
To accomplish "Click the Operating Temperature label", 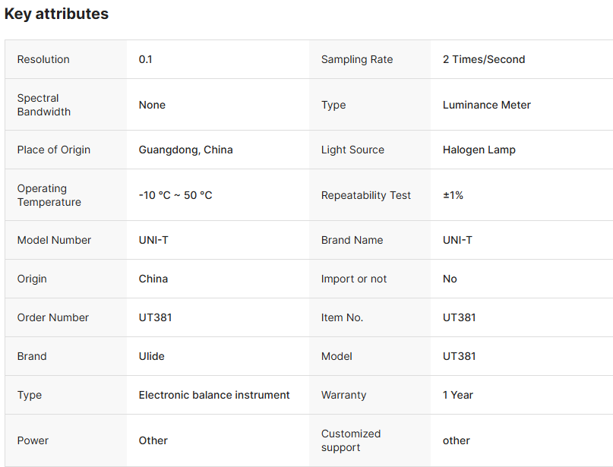I will click(49, 195).
